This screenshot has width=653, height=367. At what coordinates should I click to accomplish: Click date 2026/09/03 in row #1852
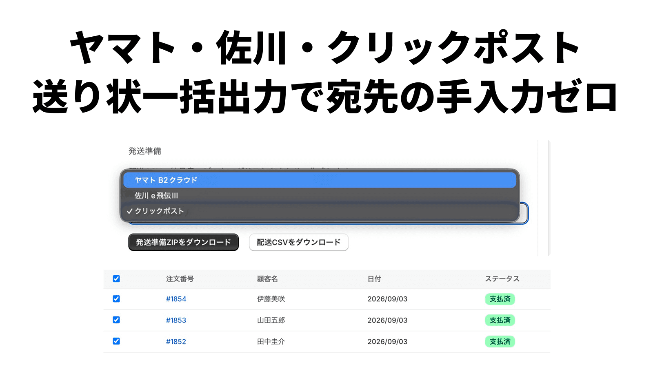tap(387, 341)
